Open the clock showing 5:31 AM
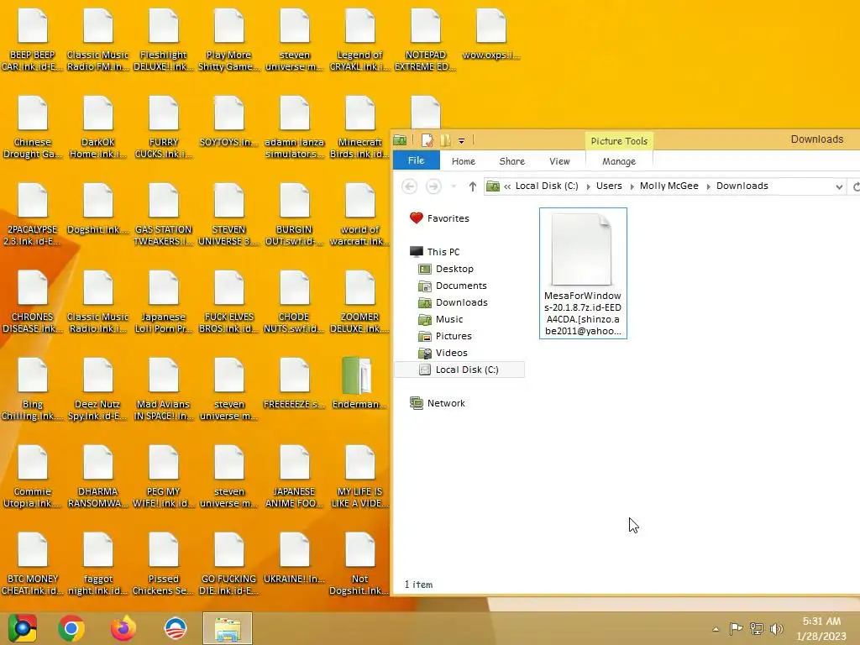Screen dimensions: 860x645 coord(821,628)
